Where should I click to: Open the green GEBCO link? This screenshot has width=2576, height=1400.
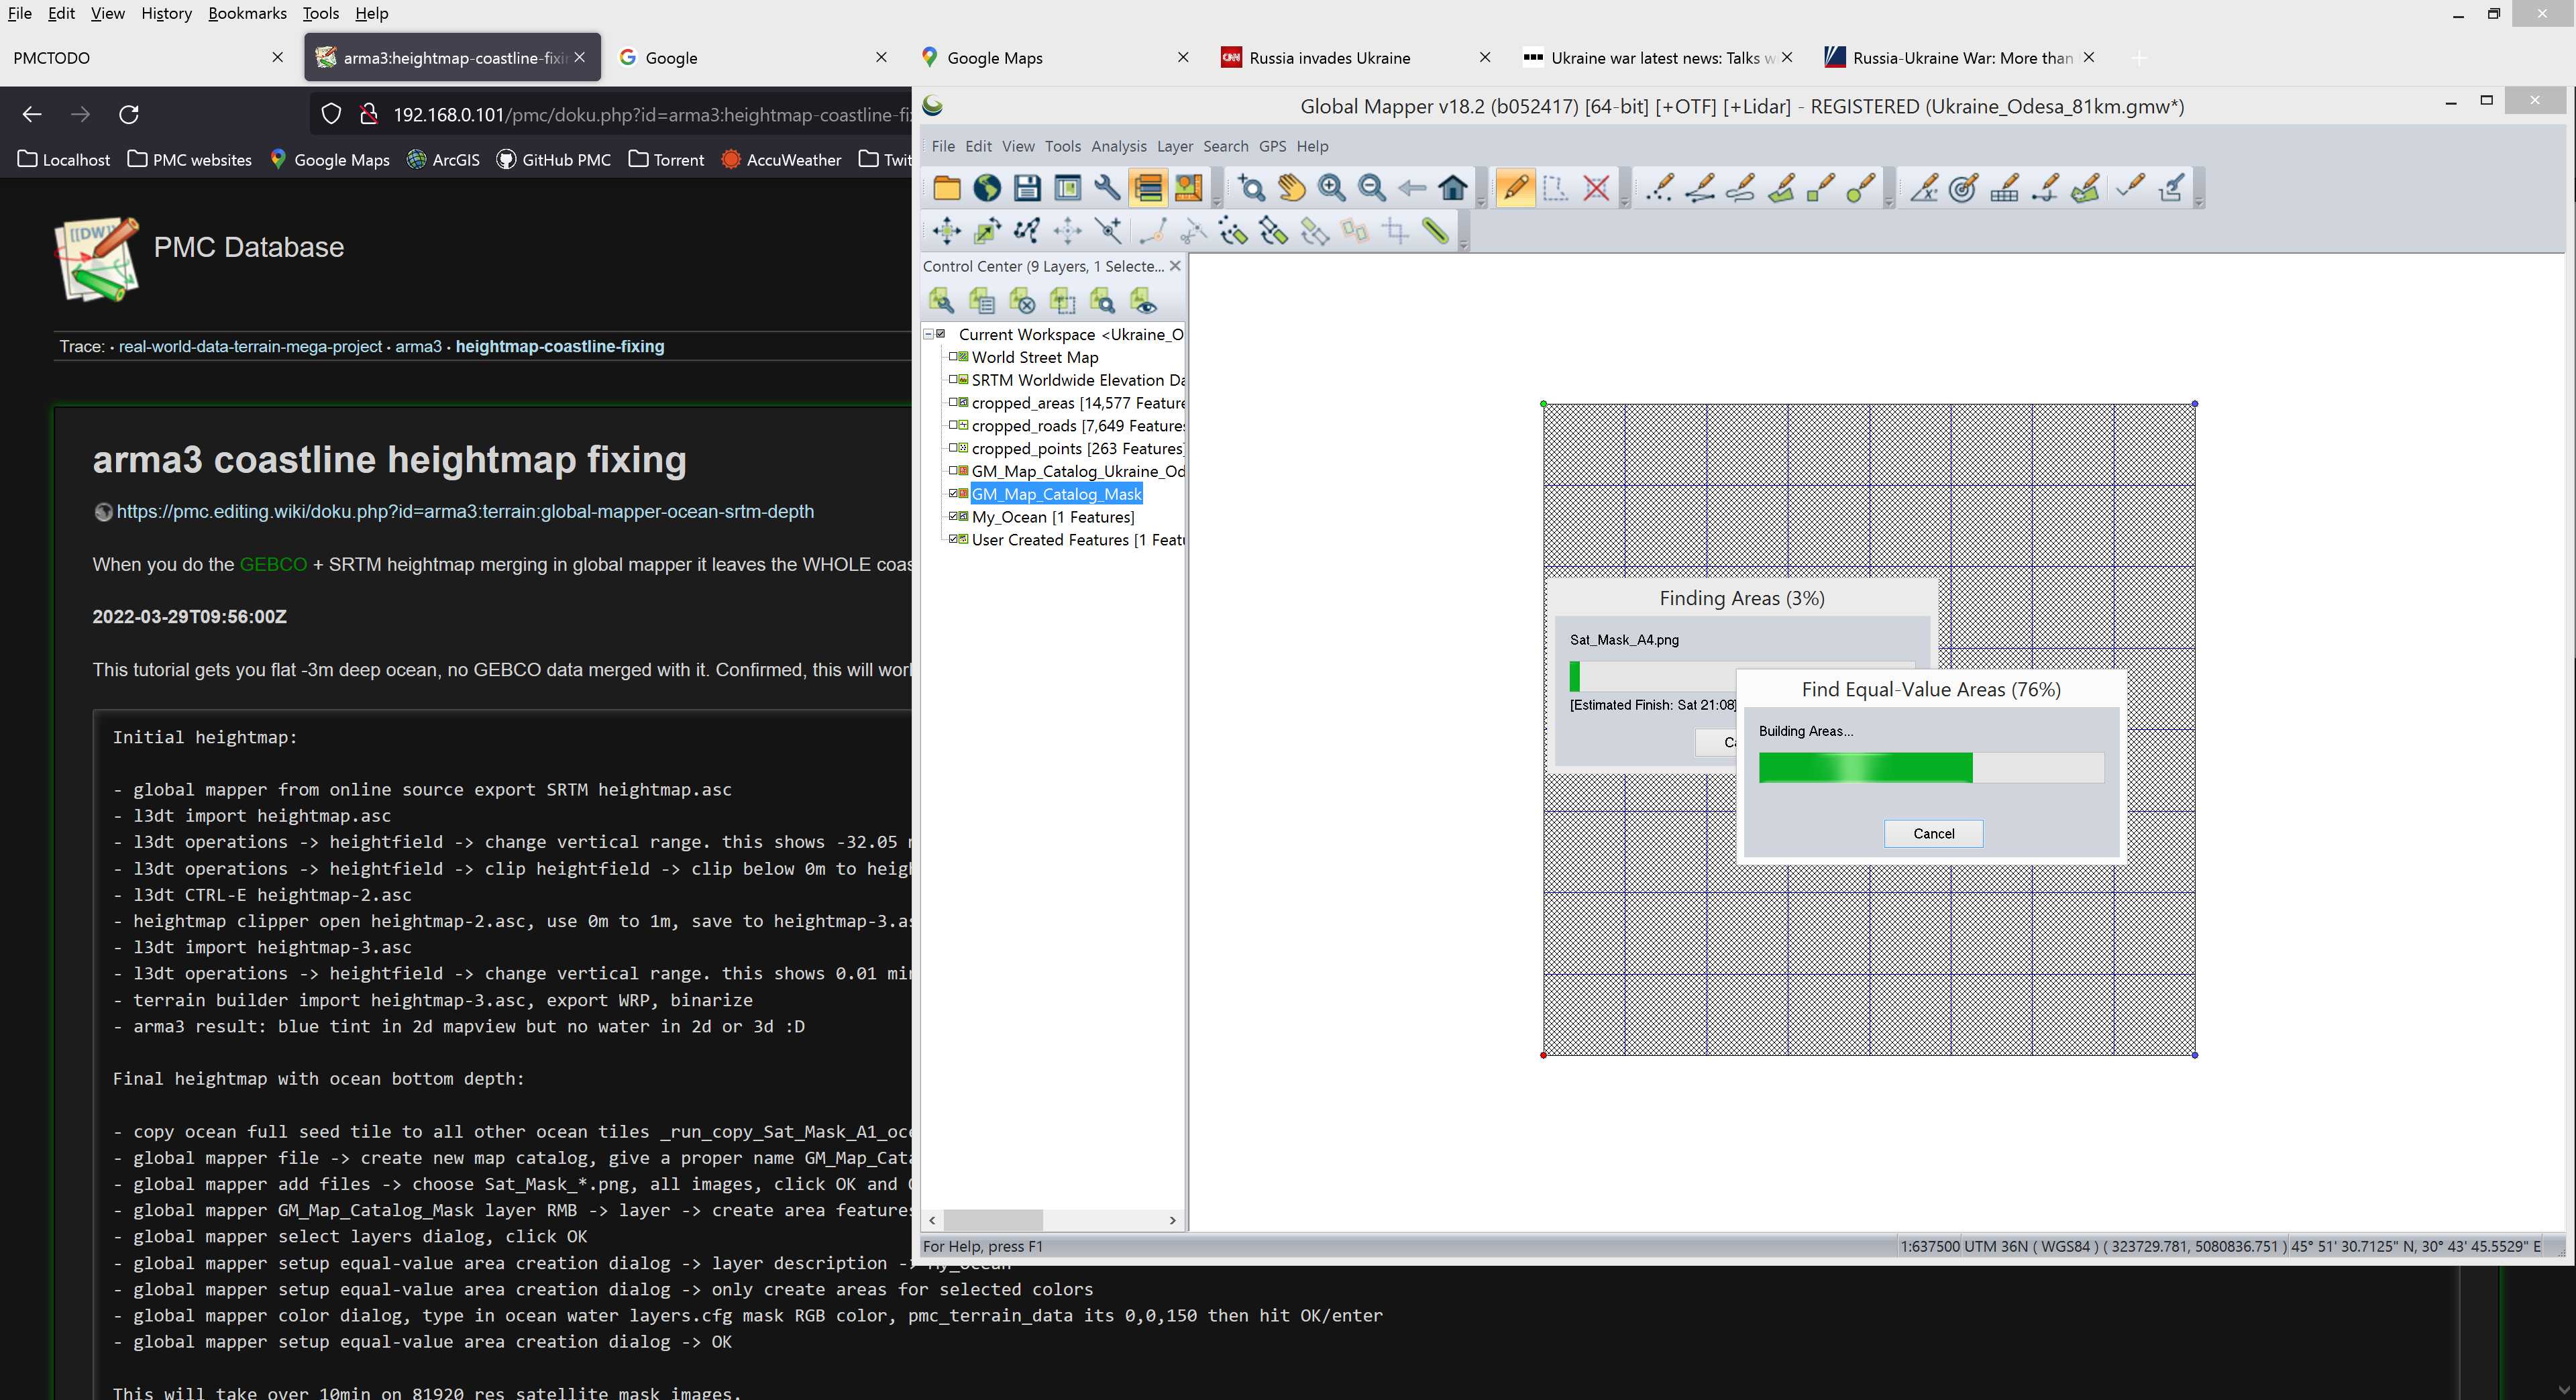tap(273, 565)
